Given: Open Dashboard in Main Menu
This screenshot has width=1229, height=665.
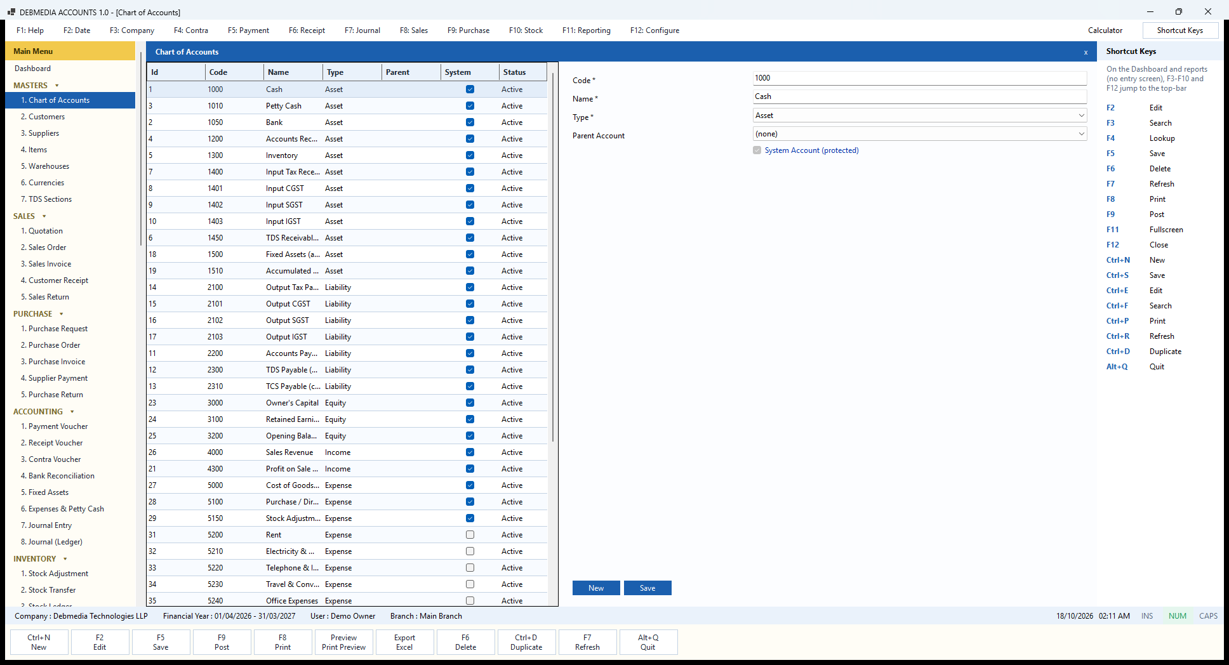Looking at the screenshot, I should pos(33,69).
